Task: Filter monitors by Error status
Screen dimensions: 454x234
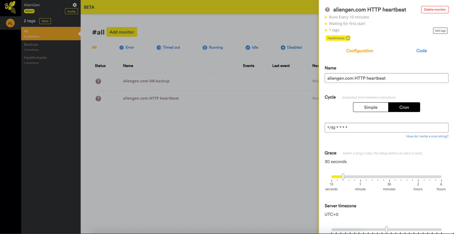Action: click(x=127, y=48)
